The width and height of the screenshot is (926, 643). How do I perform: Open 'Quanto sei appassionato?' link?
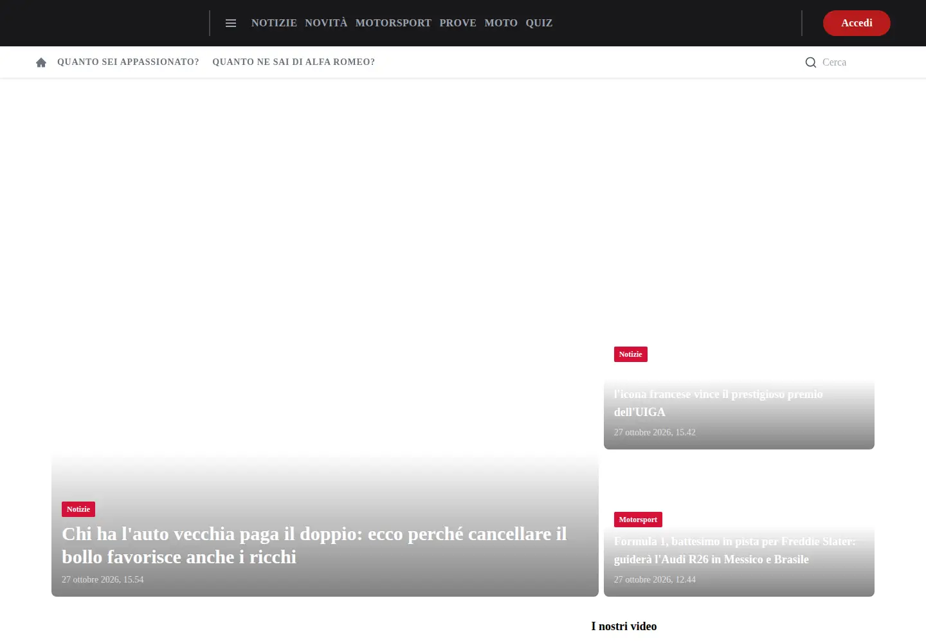(128, 62)
